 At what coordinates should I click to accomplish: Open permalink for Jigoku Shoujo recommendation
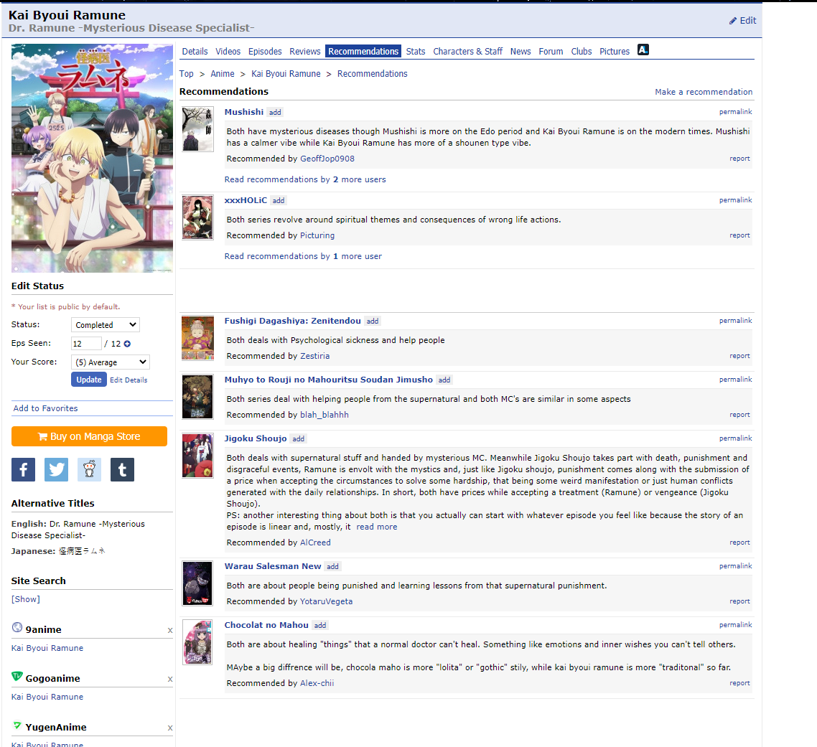coord(736,438)
